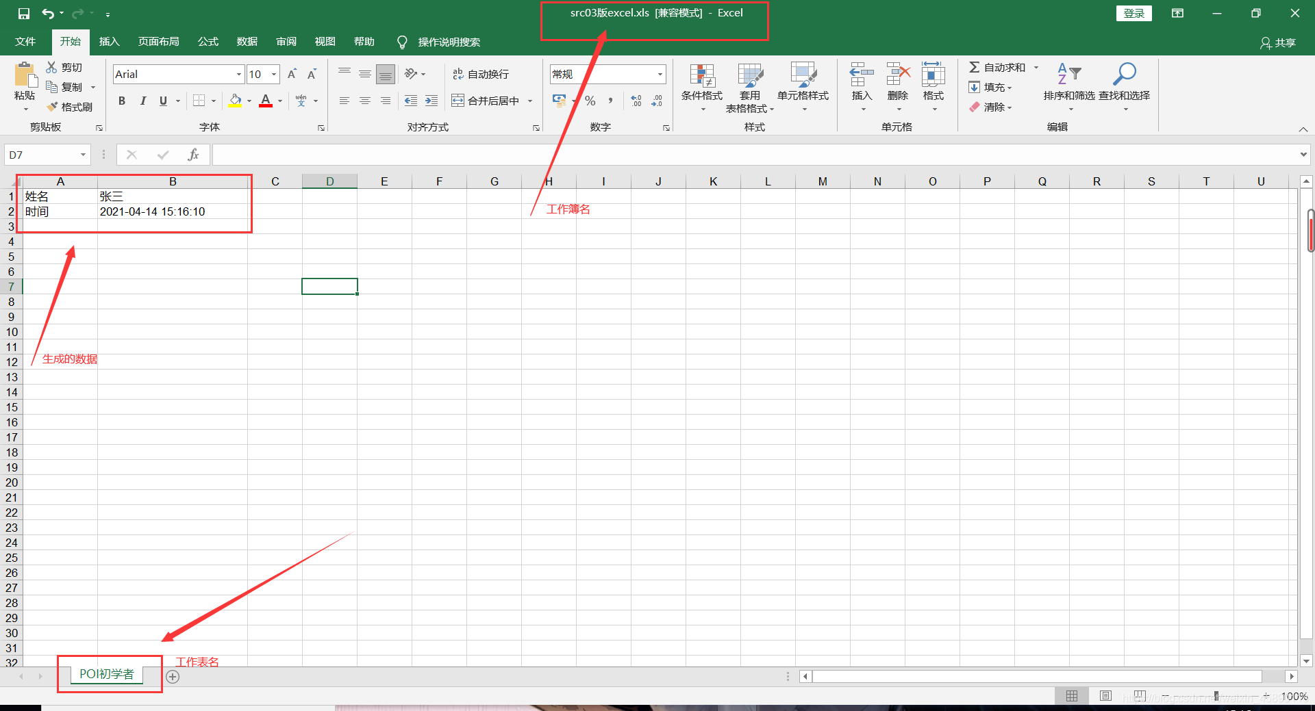Open the font size dropdown
1315x711 pixels.
(274, 74)
